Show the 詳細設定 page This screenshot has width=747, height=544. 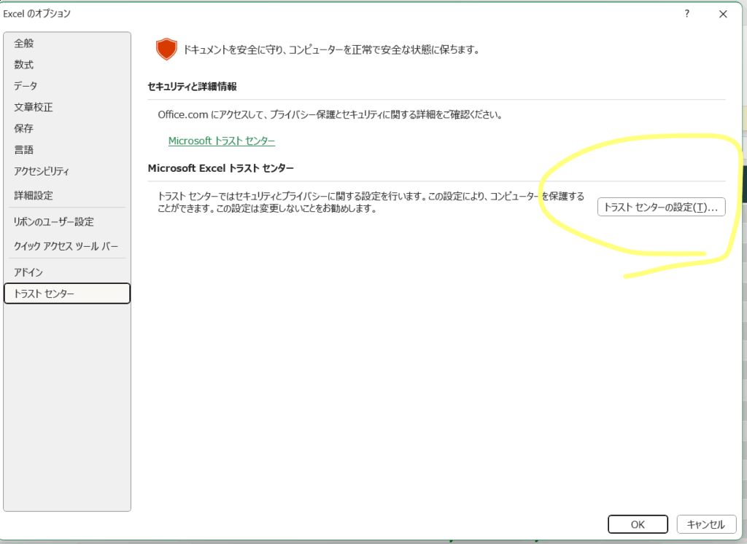[34, 195]
